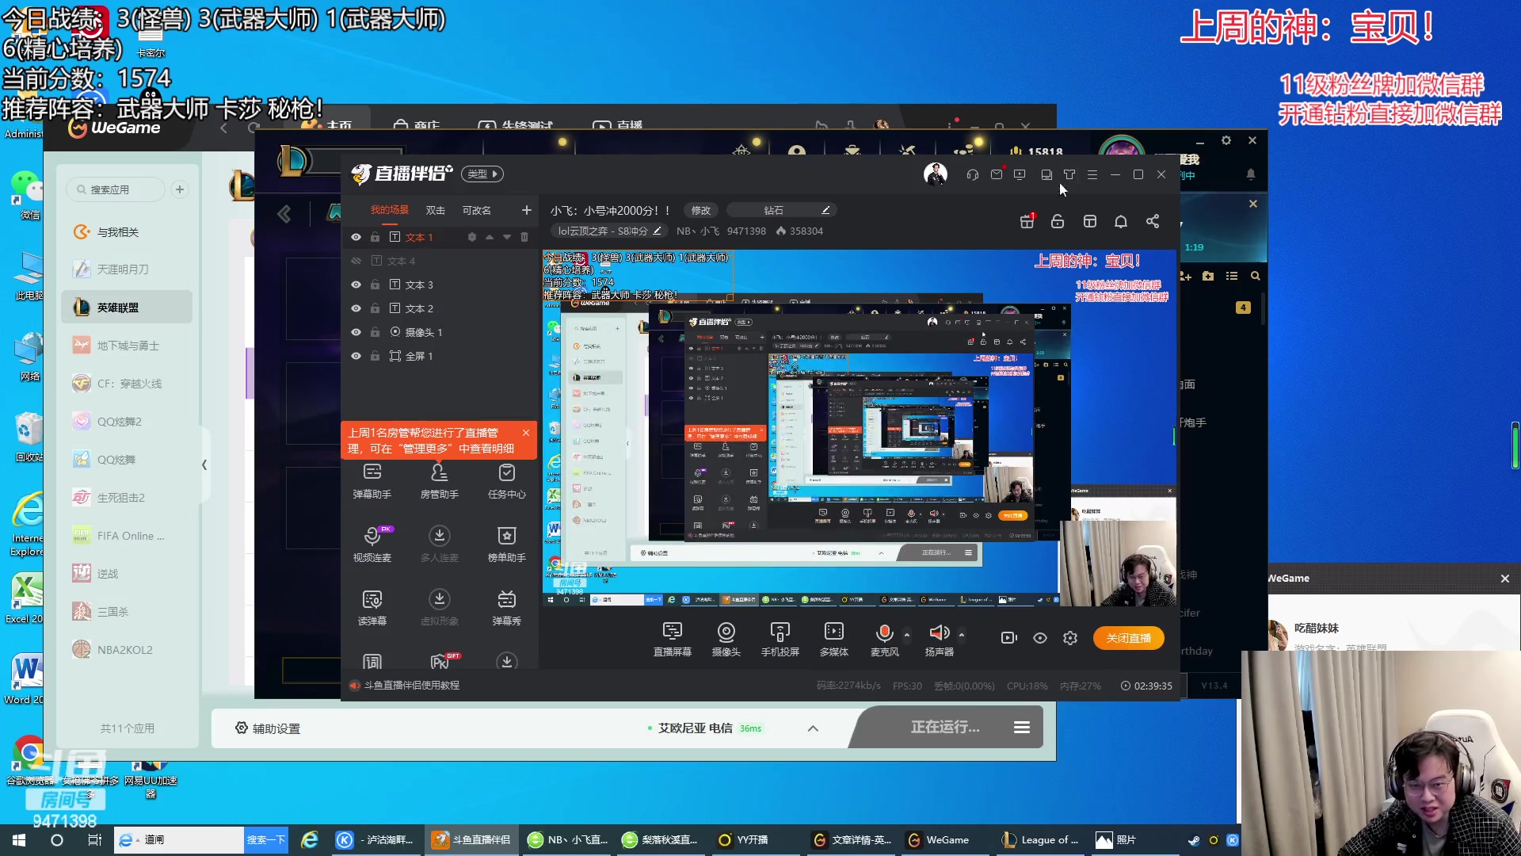Open the 弹幕助手 danmaku assistant
The image size is (1521, 856).
coord(372,480)
